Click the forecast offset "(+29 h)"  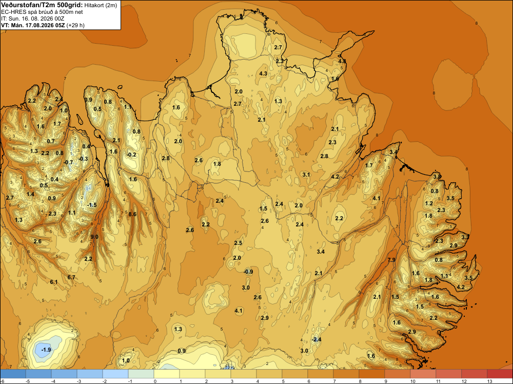click(x=75, y=25)
